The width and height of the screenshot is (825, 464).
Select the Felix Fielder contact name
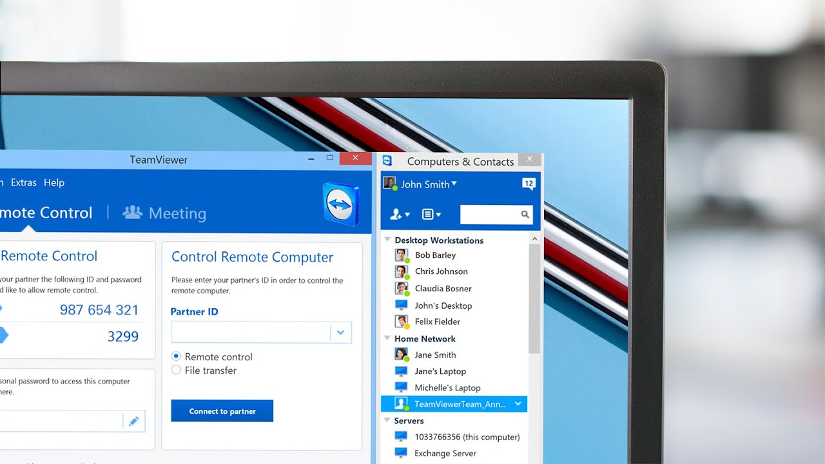(x=438, y=322)
